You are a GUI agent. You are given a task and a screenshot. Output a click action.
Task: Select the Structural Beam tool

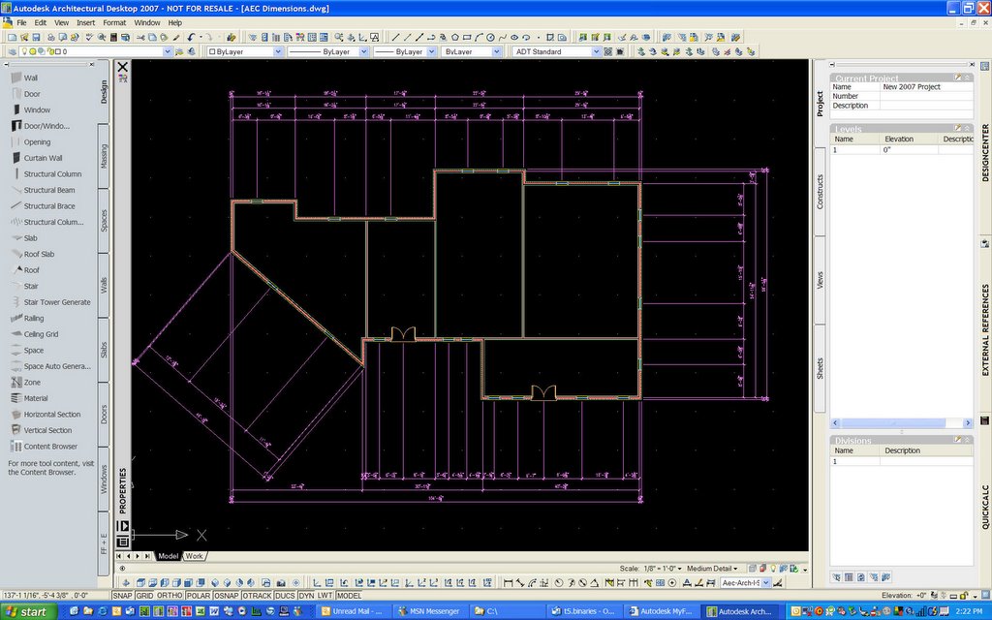(48, 190)
